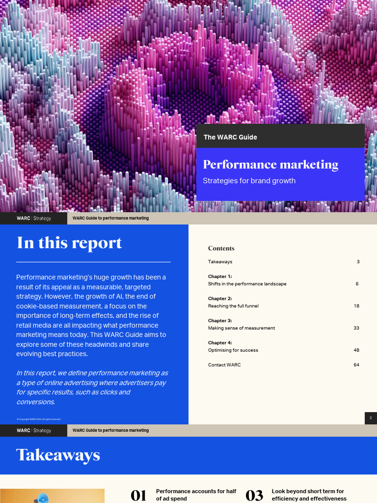Screen dimensions: 377x503
Task: Click the 'In this report' heading
Action: click(x=69, y=243)
